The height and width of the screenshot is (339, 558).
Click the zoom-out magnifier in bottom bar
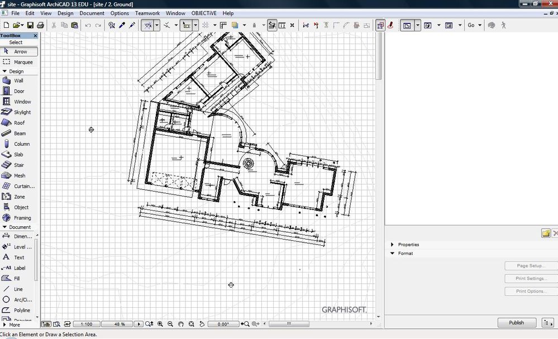170,324
